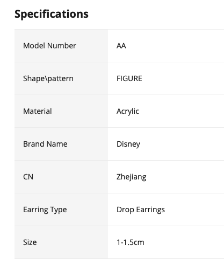Screen dimensions: 224x267
Task: Click the Drop Earrings value
Action: coord(141,210)
